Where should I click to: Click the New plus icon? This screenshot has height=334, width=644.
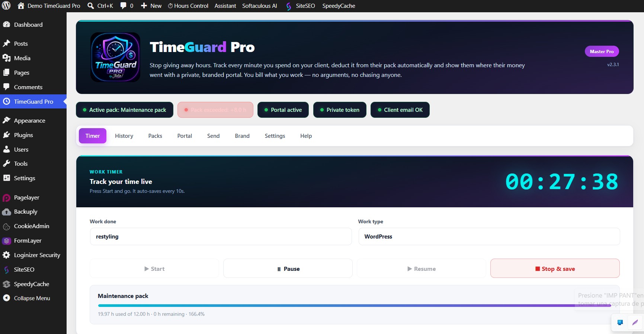click(144, 6)
